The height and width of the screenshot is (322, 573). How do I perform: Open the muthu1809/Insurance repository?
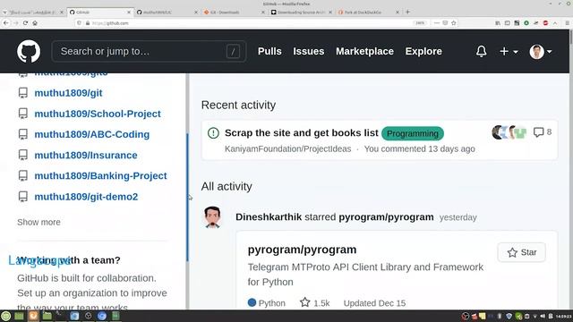pos(86,155)
